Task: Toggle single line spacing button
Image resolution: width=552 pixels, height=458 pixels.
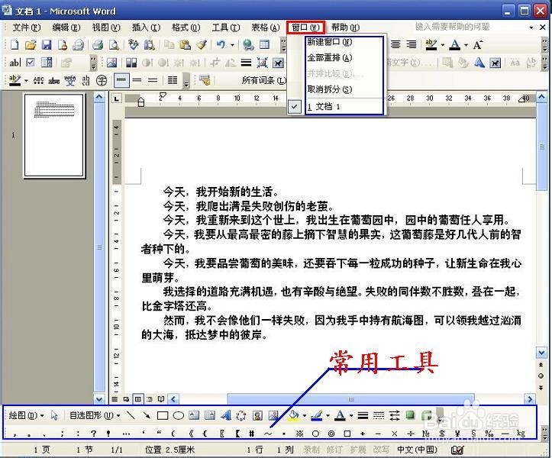Action: point(121,81)
